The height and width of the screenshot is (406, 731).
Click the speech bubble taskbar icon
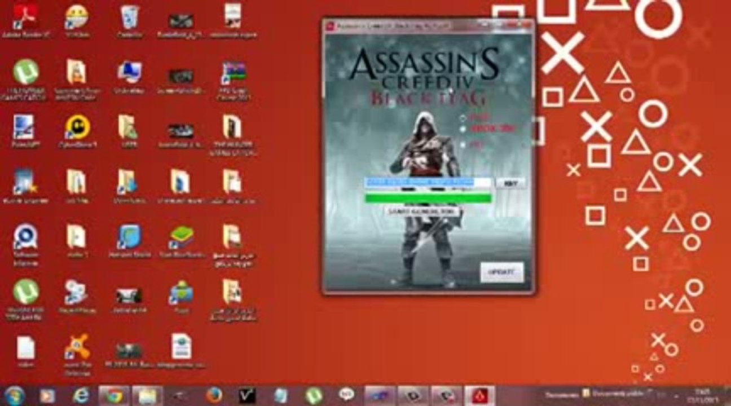click(346, 396)
